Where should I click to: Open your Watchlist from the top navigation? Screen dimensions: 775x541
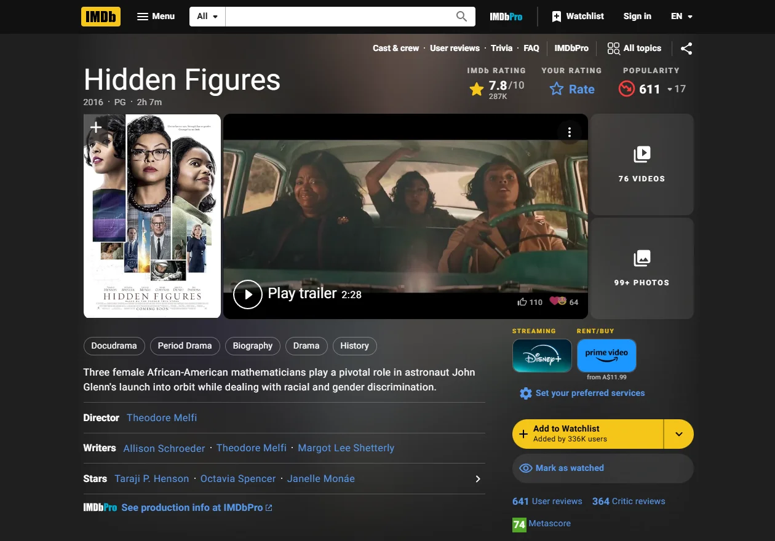(577, 17)
